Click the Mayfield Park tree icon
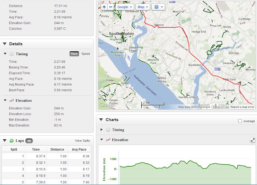Screen dimensions: 257x185 click(x=153, y=56)
